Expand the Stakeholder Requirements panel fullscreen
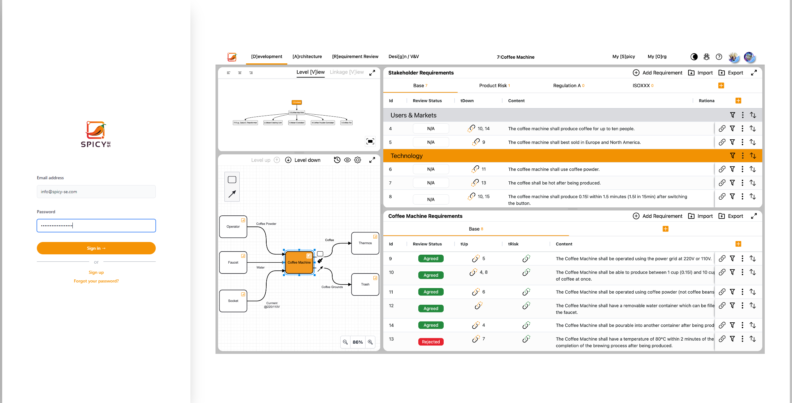The height and width of the screenshot is (403, 792). coord(754,73)
